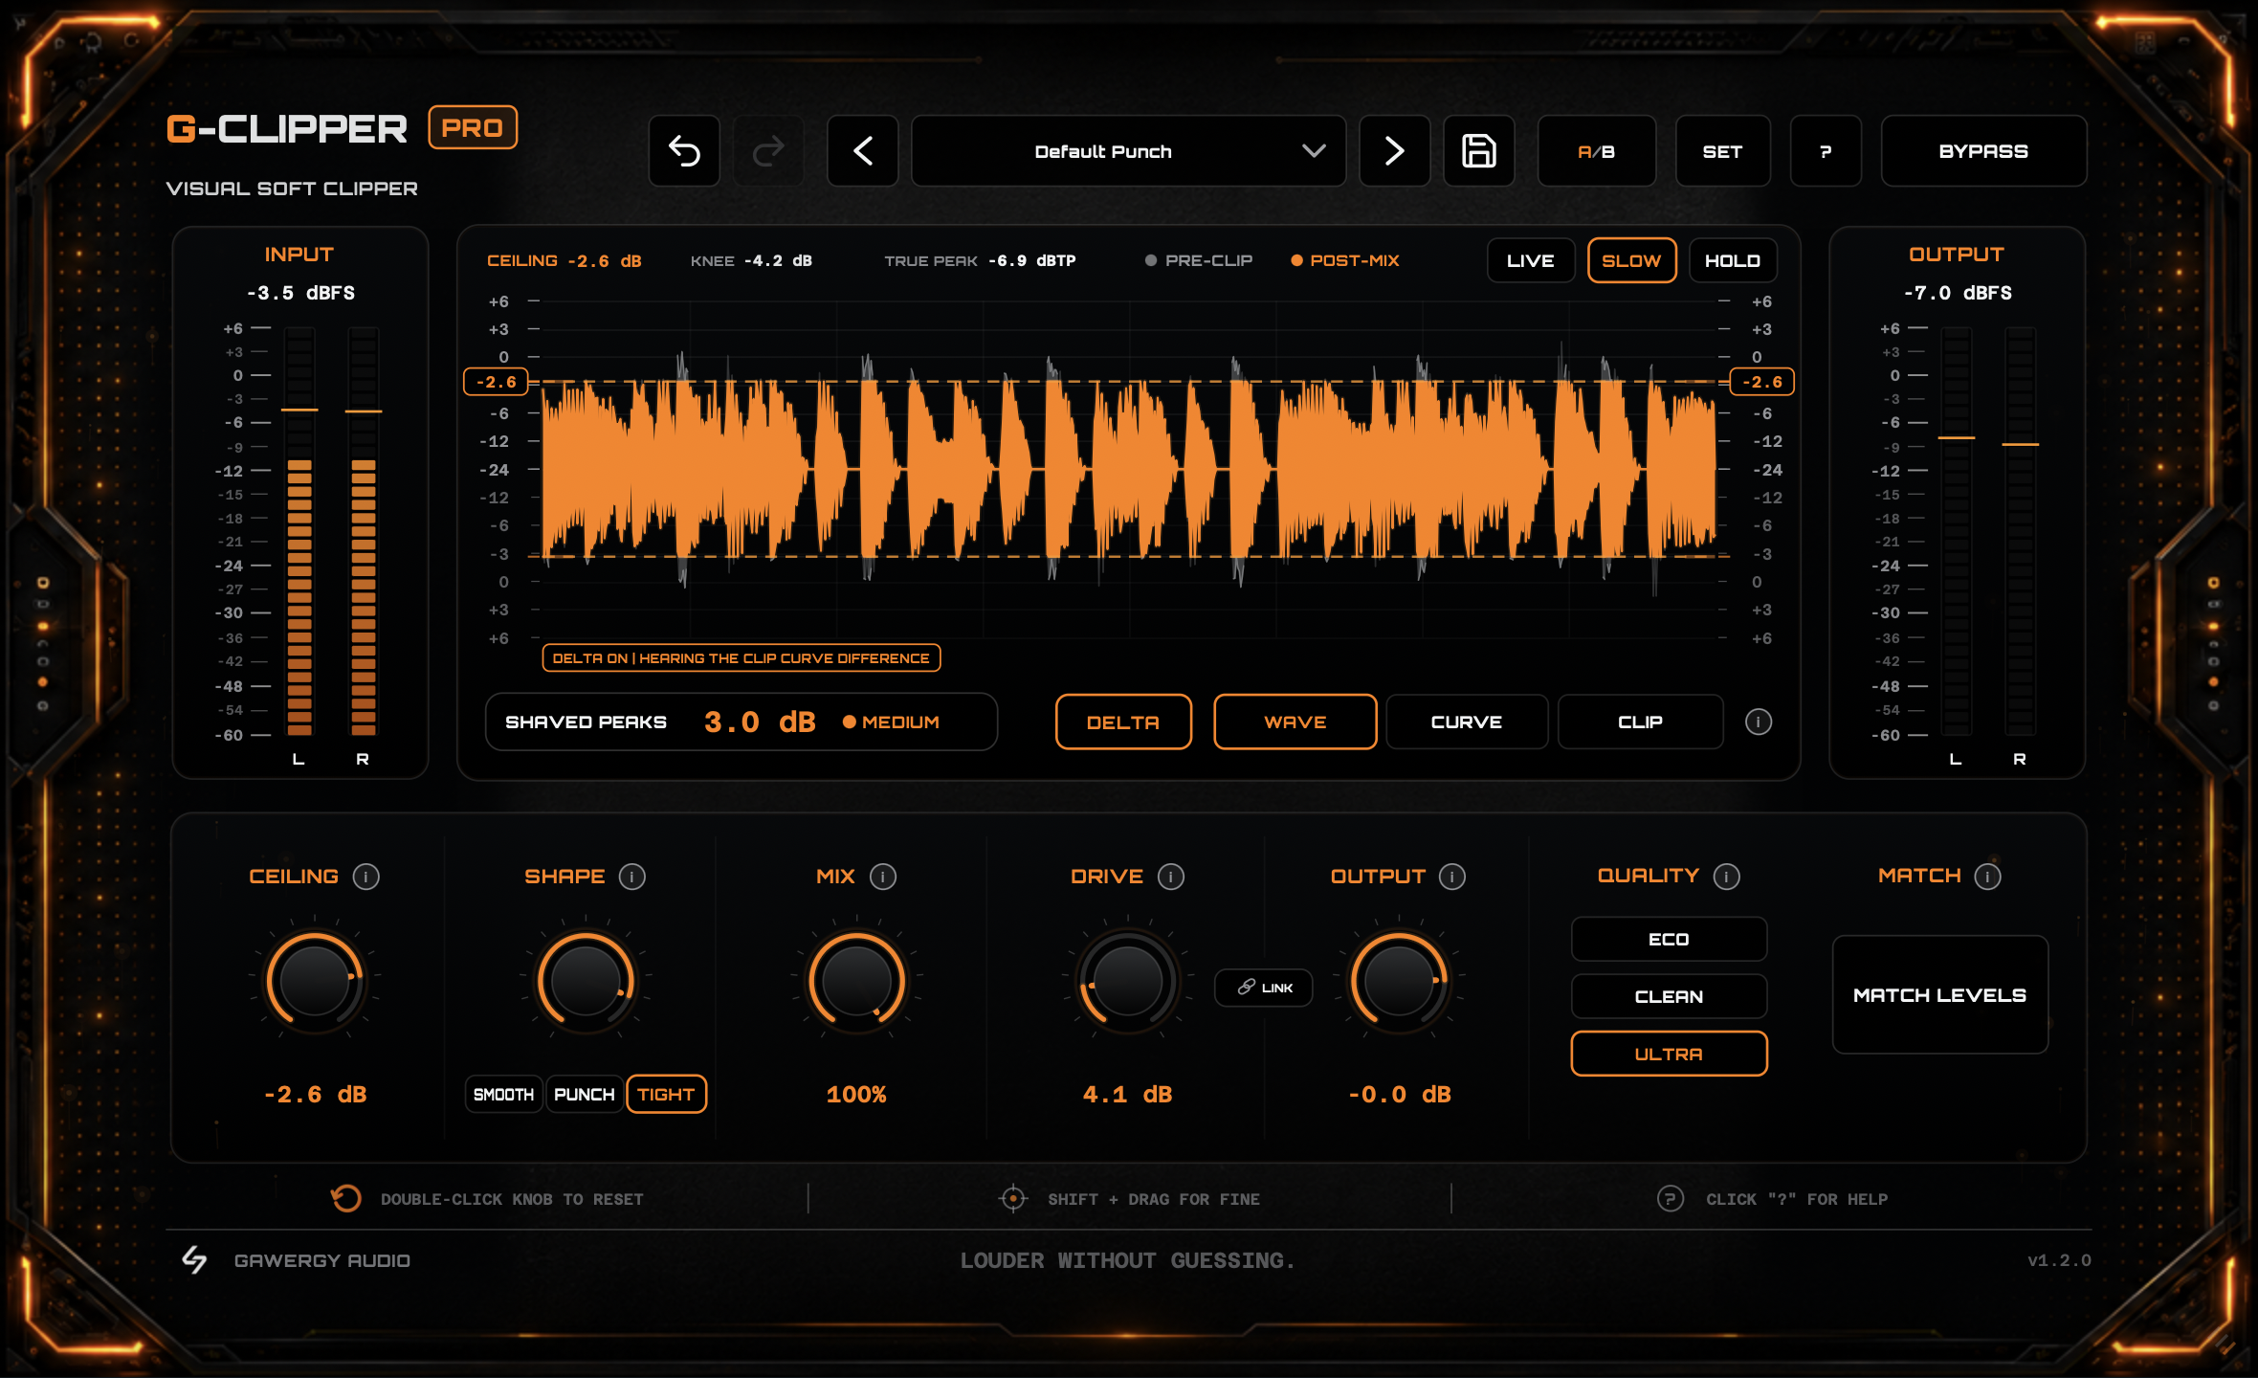Click the Drive value 4.1 dB
Image resolution: width=2258 pixels, height=1378 pixels.
tap(1128, 1095)
